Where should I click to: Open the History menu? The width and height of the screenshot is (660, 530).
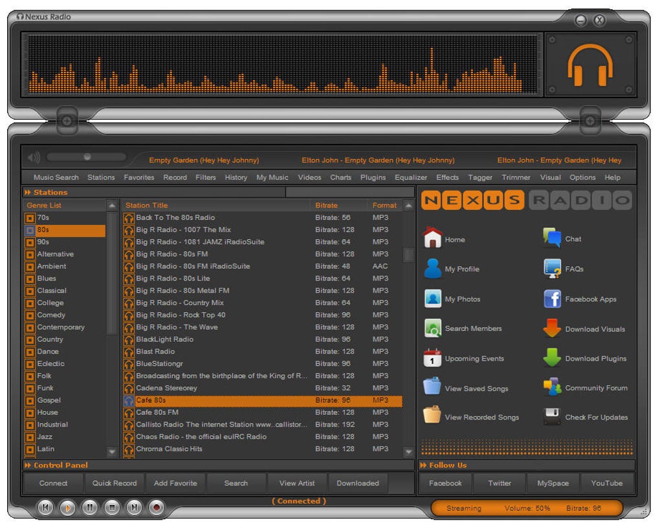(x=236, y=177)
